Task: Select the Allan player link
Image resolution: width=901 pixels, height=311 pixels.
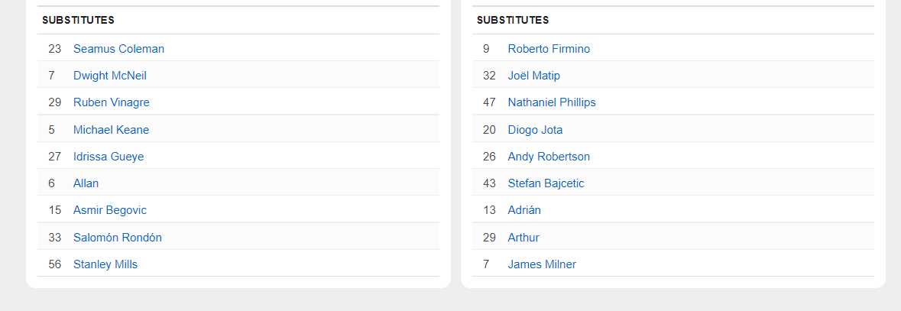Action: [x=86, y=183]
